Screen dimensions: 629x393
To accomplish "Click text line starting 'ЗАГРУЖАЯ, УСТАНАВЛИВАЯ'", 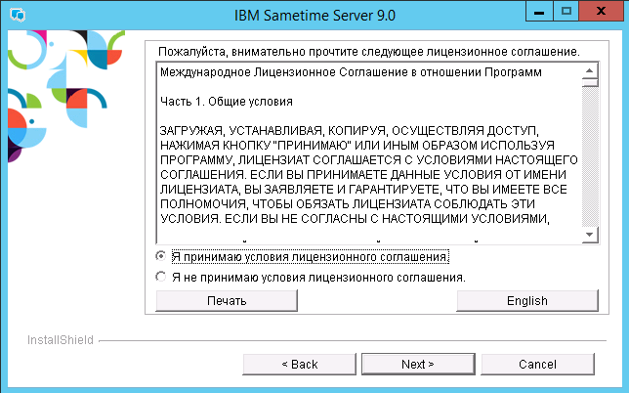I will (350, 130).
